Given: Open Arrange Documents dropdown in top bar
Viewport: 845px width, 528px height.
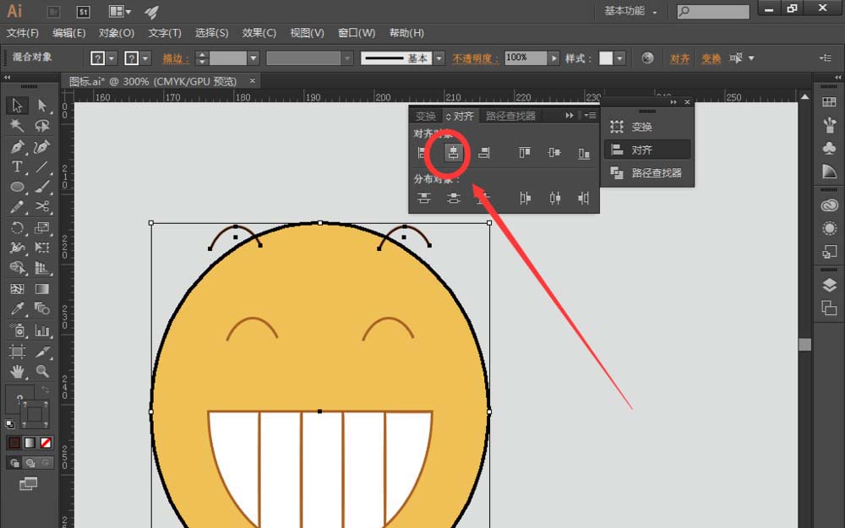Looking at the screenshot, I should (x=120, y=11).
